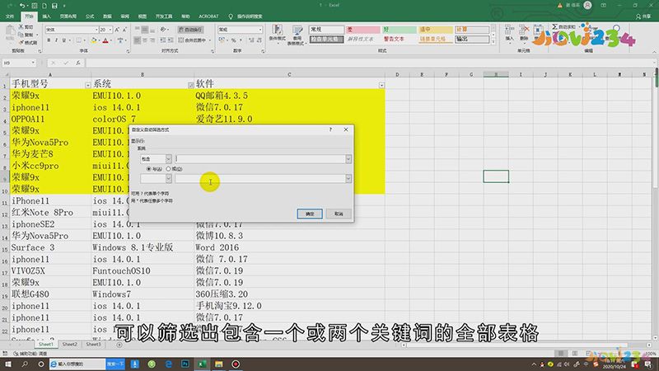Select the yellow Neutral cell style
This screenshot has height=371, width=659.
(436, 30)
